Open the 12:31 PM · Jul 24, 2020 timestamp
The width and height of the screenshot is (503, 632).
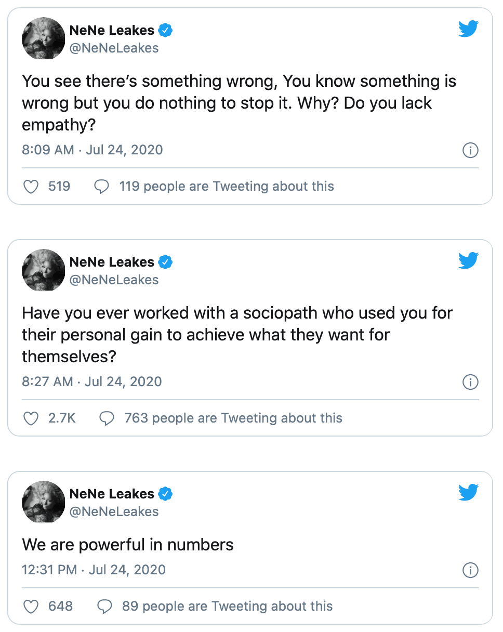[94, 570]
